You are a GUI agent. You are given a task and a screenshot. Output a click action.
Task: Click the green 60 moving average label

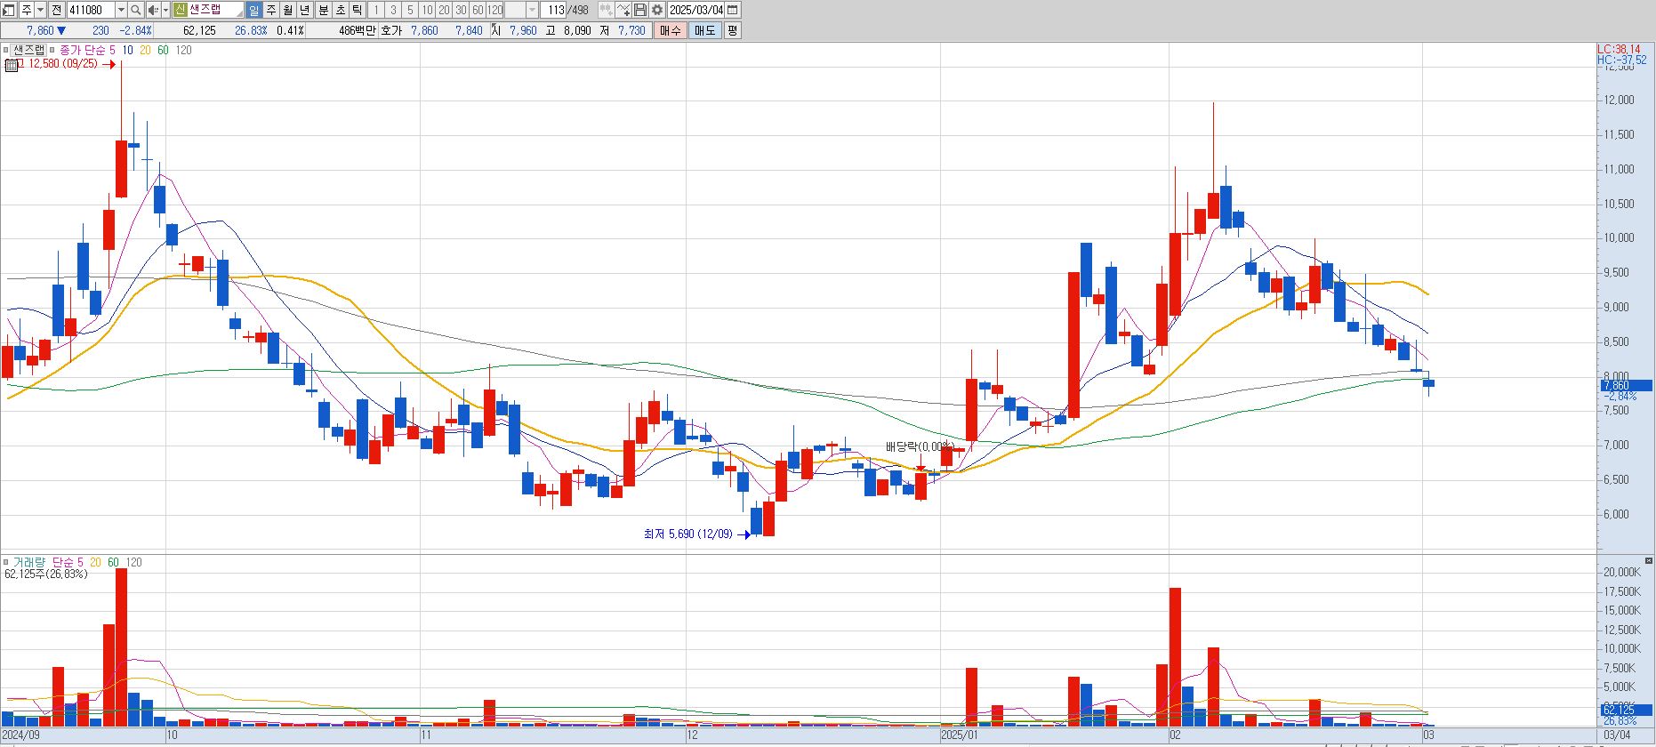pos(163,50)
